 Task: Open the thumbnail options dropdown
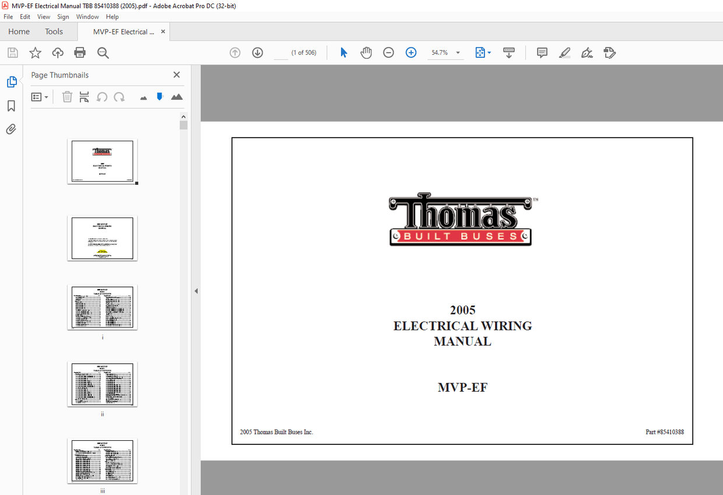point(39,97)
